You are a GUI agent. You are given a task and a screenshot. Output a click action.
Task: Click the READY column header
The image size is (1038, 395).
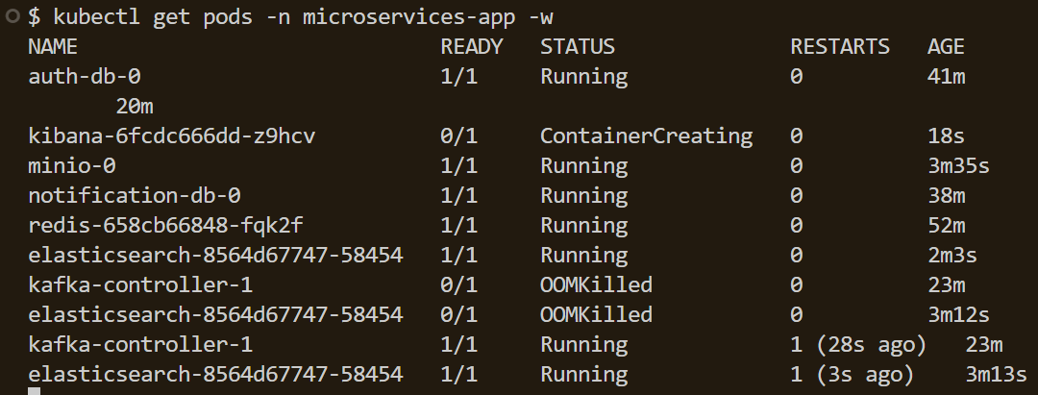[x=472, y=46]
